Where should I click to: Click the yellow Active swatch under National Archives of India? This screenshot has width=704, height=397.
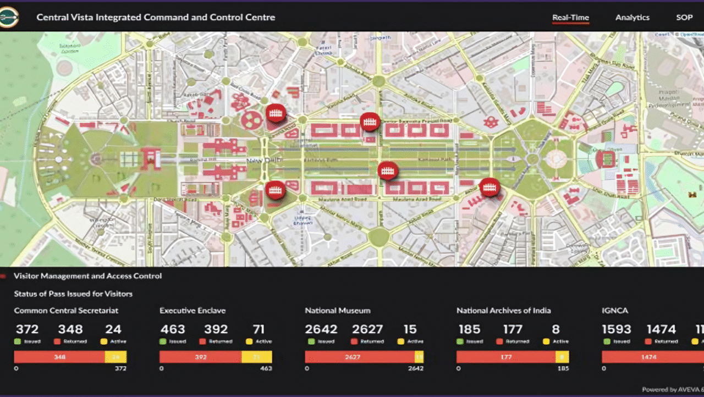click(546, 341)
